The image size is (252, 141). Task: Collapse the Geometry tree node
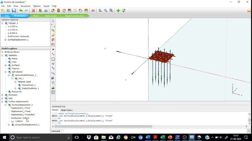[x=2, y=55]
